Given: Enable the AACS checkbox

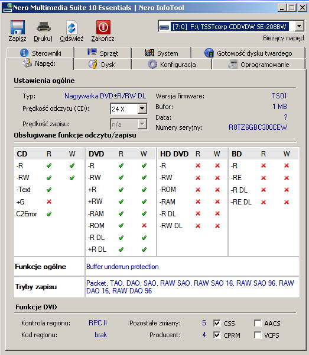Looking at the screenshot, I should [x=258, y=323].
